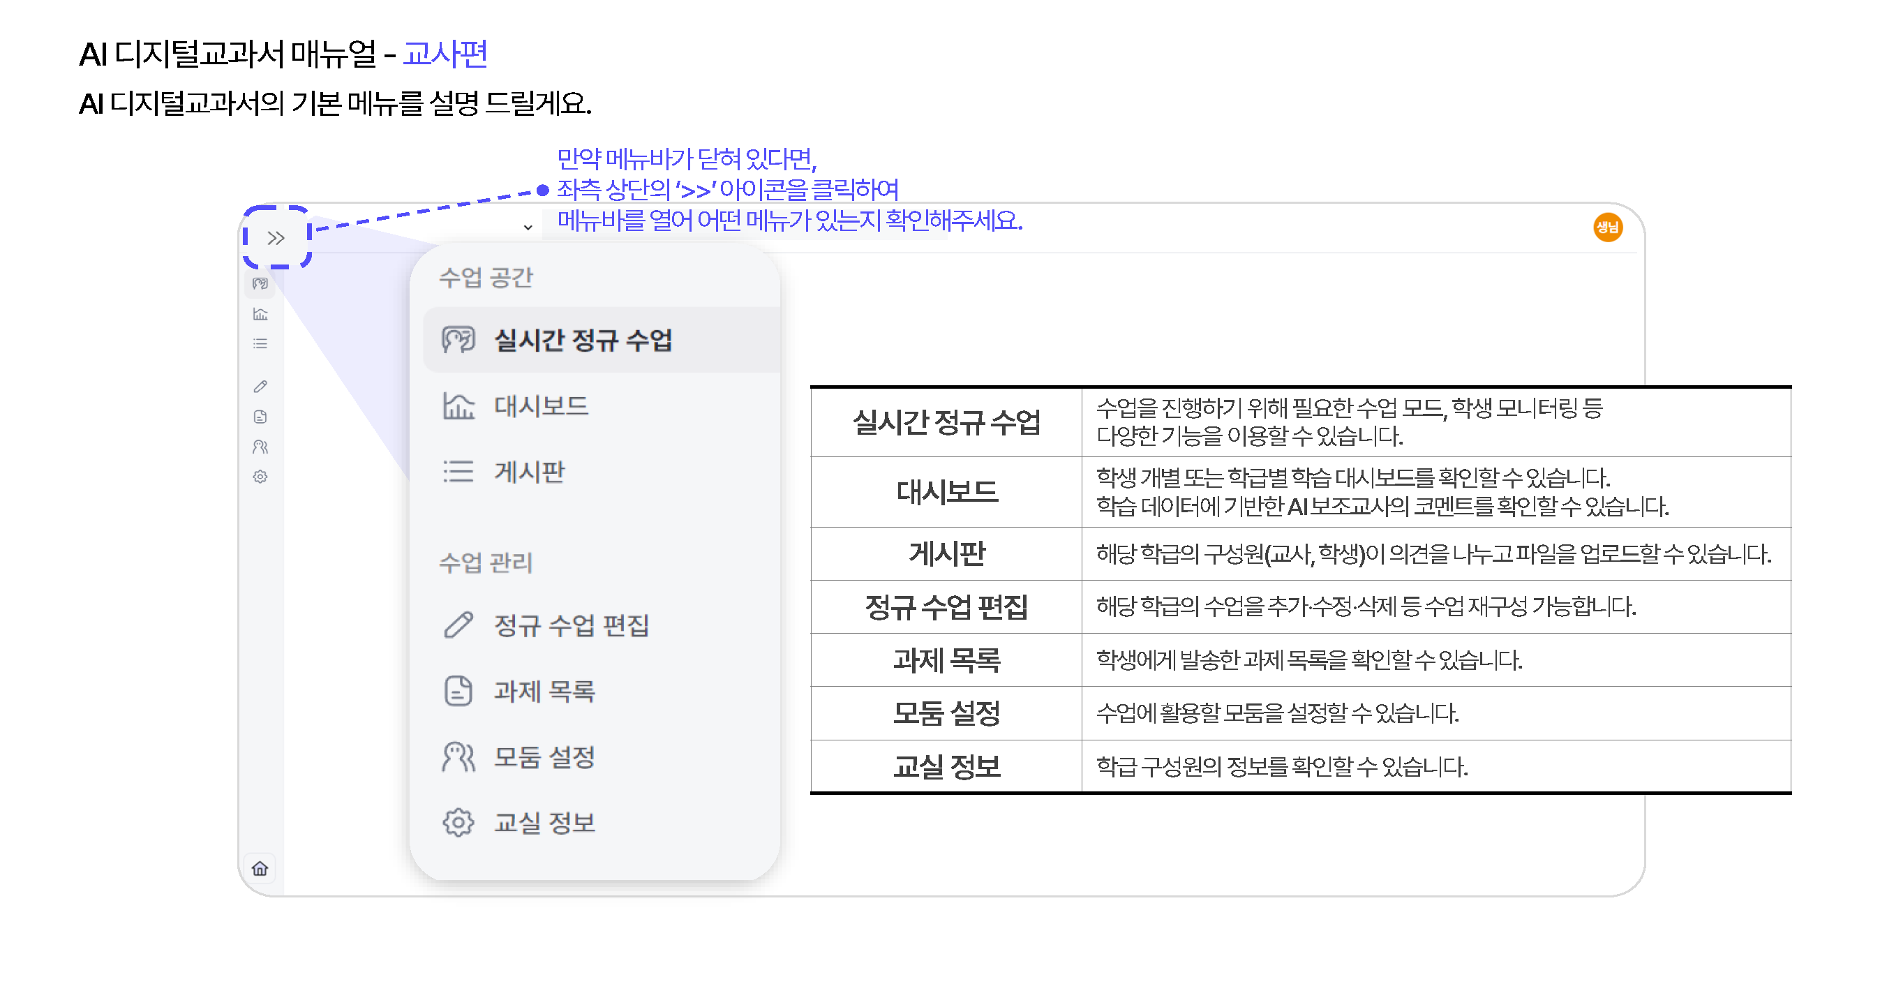This screenshot has width=1880, height=984.
Task: Click the pencil edit icon in collapsed sidebar
Action: click(x=260, y=386)
